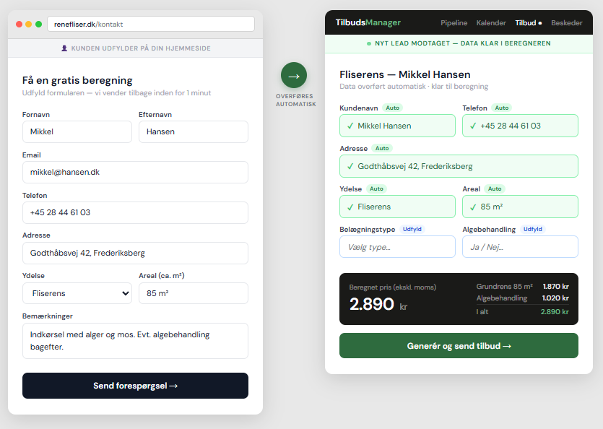Click the circular green transfer arrow icon
Screen dimensions: 603x429
click(292, 75)
